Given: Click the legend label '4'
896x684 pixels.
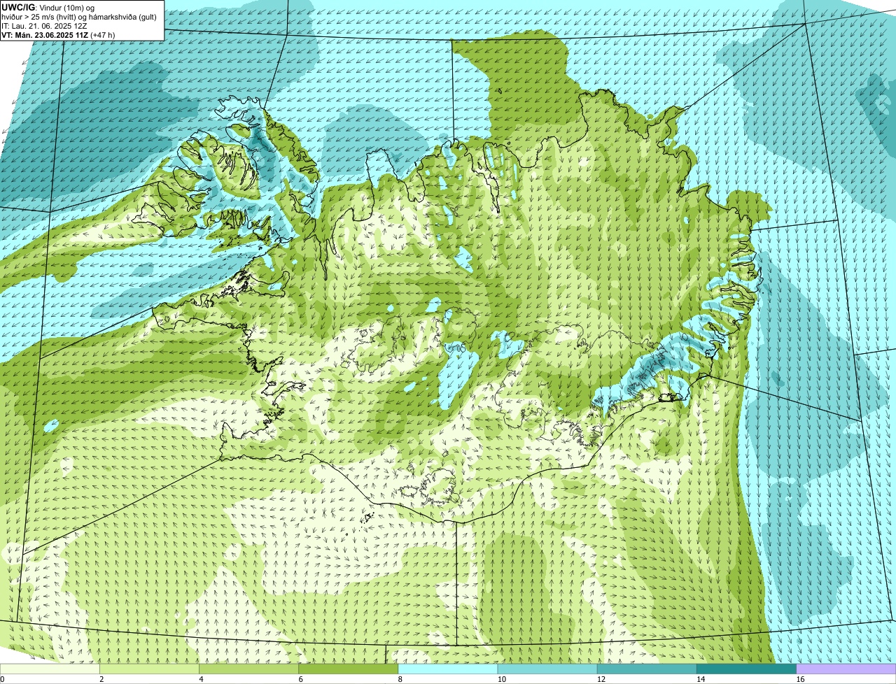Looking at the screenshot, I should [x=201, y=679].
